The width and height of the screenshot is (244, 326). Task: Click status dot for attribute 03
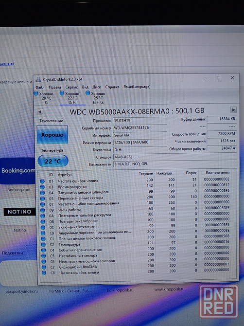click(x=42, y=187)
